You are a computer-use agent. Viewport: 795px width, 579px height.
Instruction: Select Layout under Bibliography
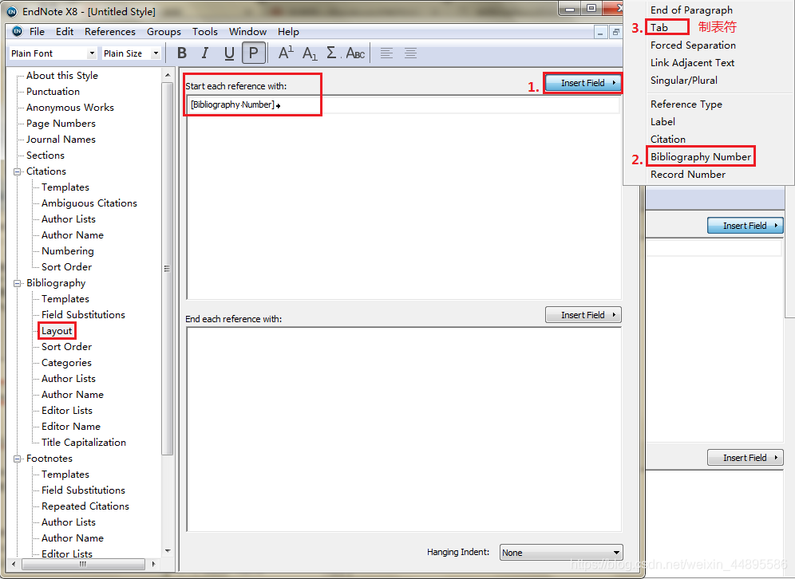tap(57, 331)
